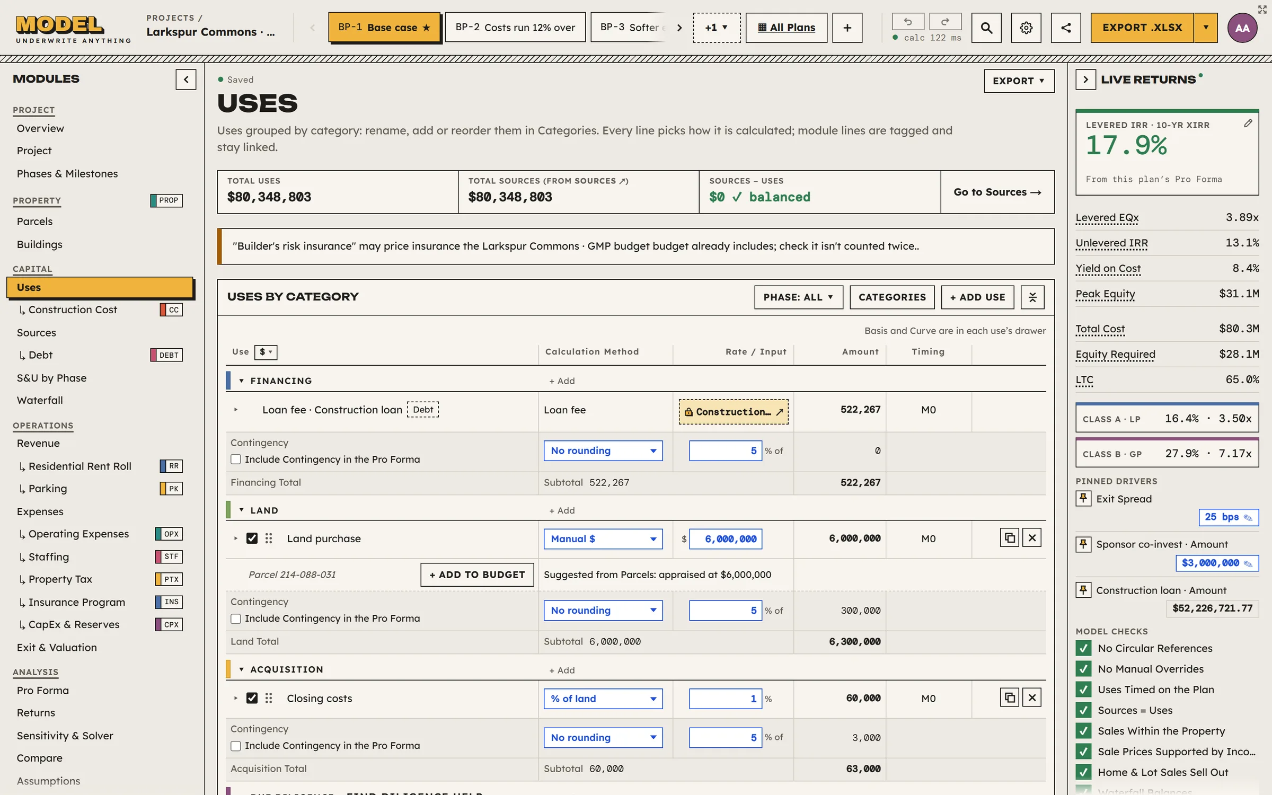This screenshot has height=795, width=1272.
Task: Grab the Land purchase drag handle
Action: point(269,538)
